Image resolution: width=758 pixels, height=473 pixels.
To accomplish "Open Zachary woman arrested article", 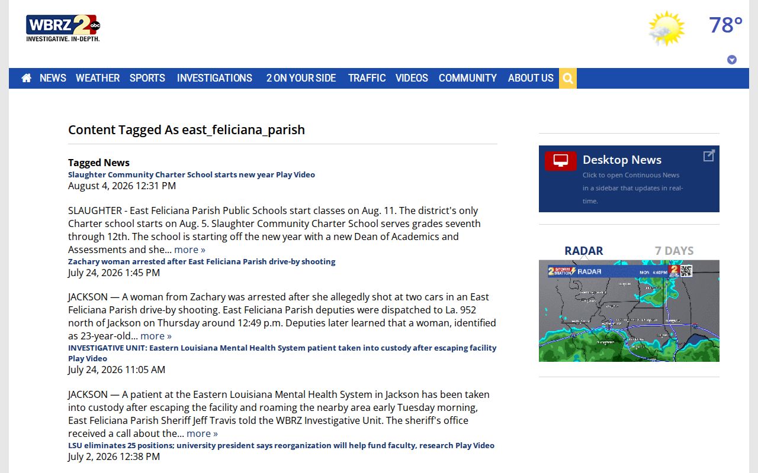I will click(x=201, y=261).
